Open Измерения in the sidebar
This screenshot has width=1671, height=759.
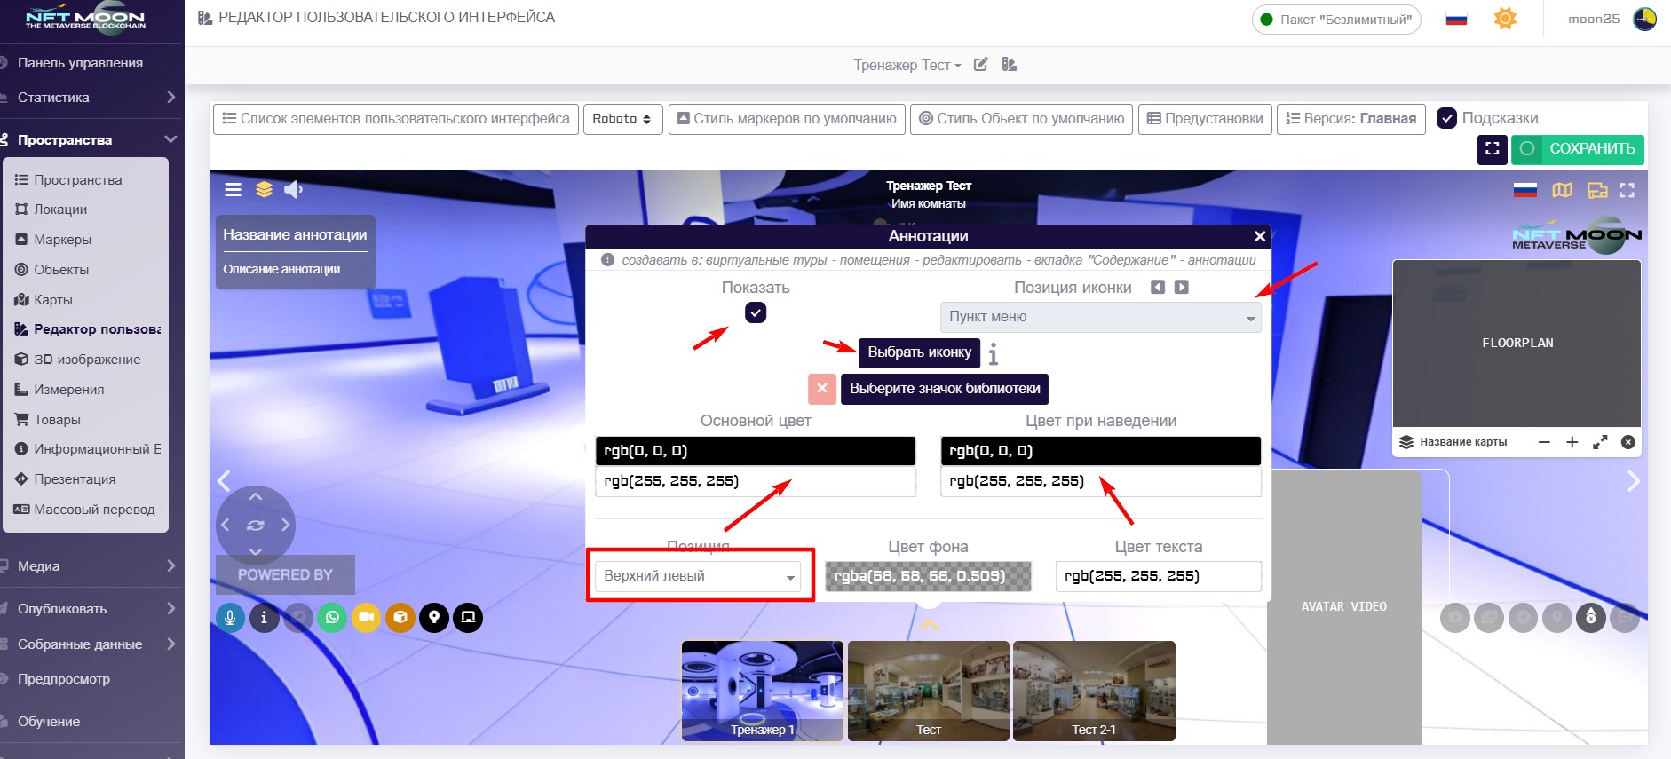tap(68, 390)
